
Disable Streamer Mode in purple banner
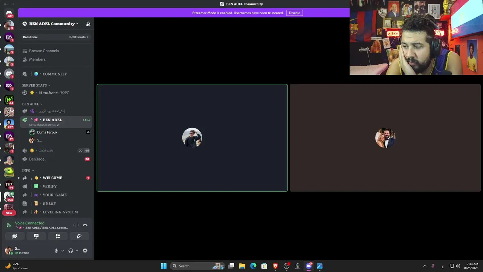(x=294, y=13)
